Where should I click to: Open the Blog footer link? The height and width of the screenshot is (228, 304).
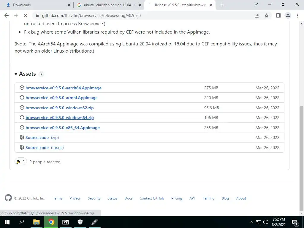coord(225,198)
